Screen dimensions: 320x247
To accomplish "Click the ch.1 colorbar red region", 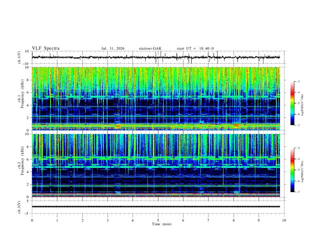I will (292, 93).
